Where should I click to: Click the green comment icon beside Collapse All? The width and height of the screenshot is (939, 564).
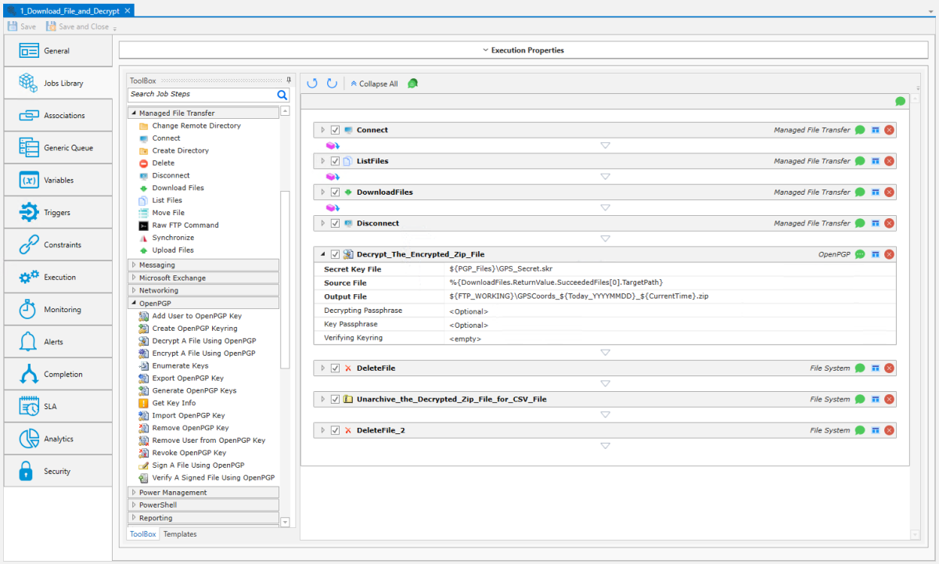[412, 84]
